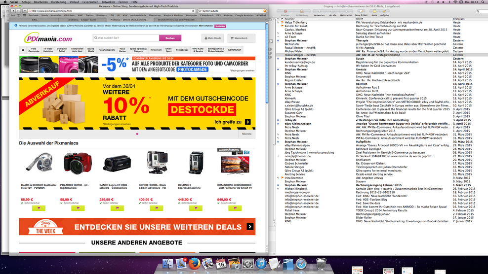
Task: Switch to pixmania - Google-Suche tab
Action: click(82, 20)
